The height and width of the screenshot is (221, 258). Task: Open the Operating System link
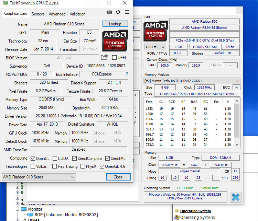coord(195,211)
